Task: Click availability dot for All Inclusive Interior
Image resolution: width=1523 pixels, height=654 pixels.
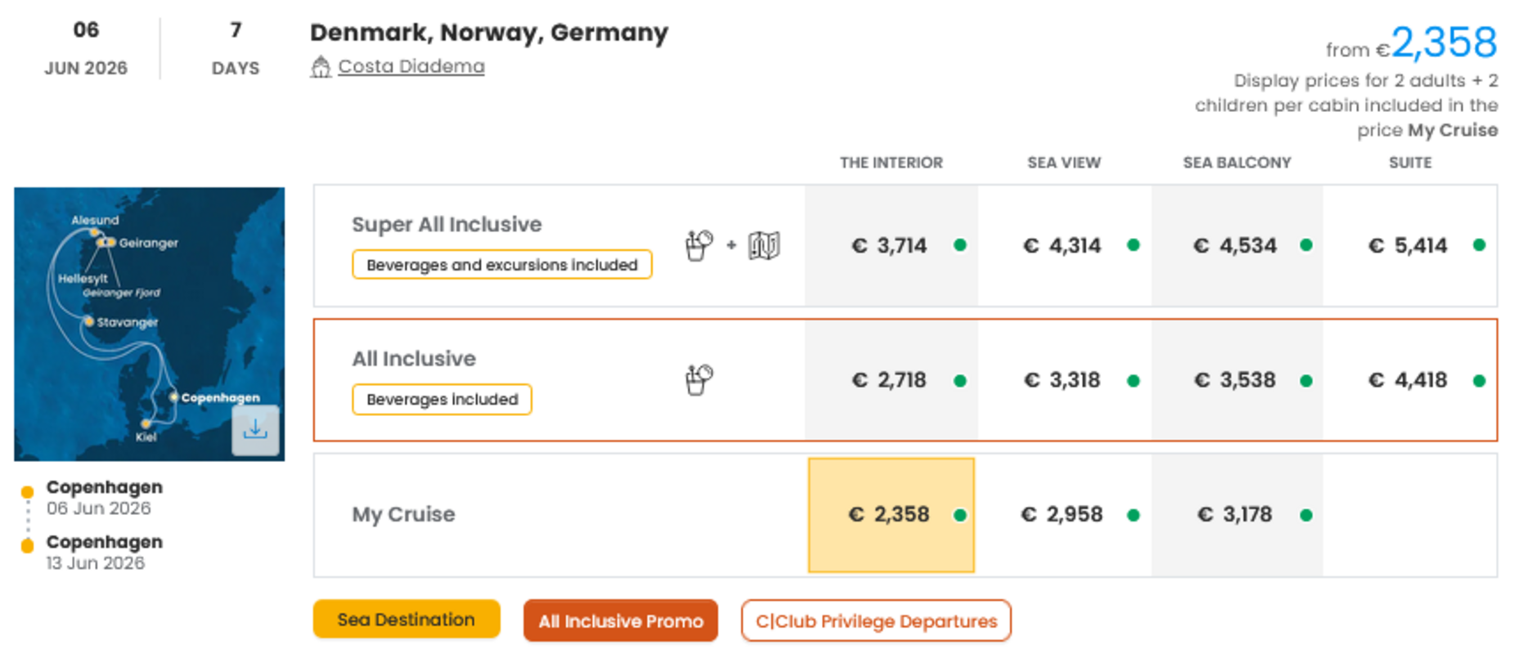Action: [x=960, y=381]
